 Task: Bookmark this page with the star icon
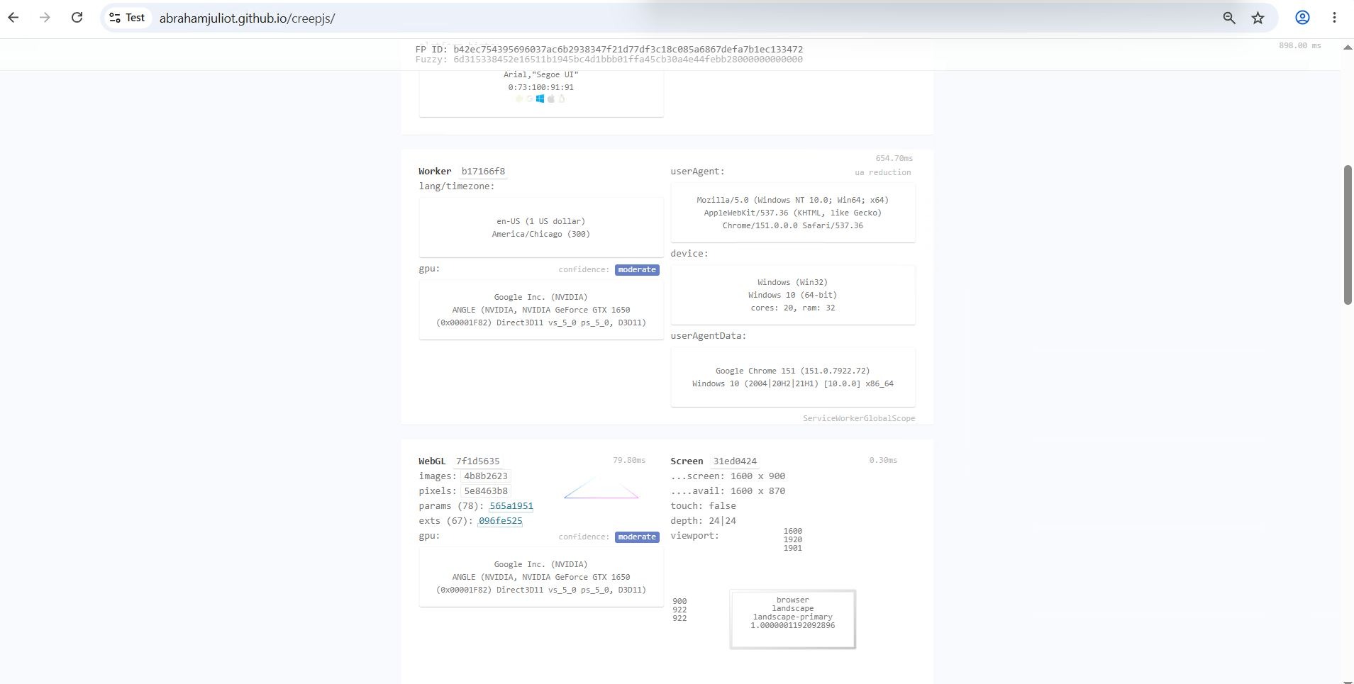[x=1258, y=18]
